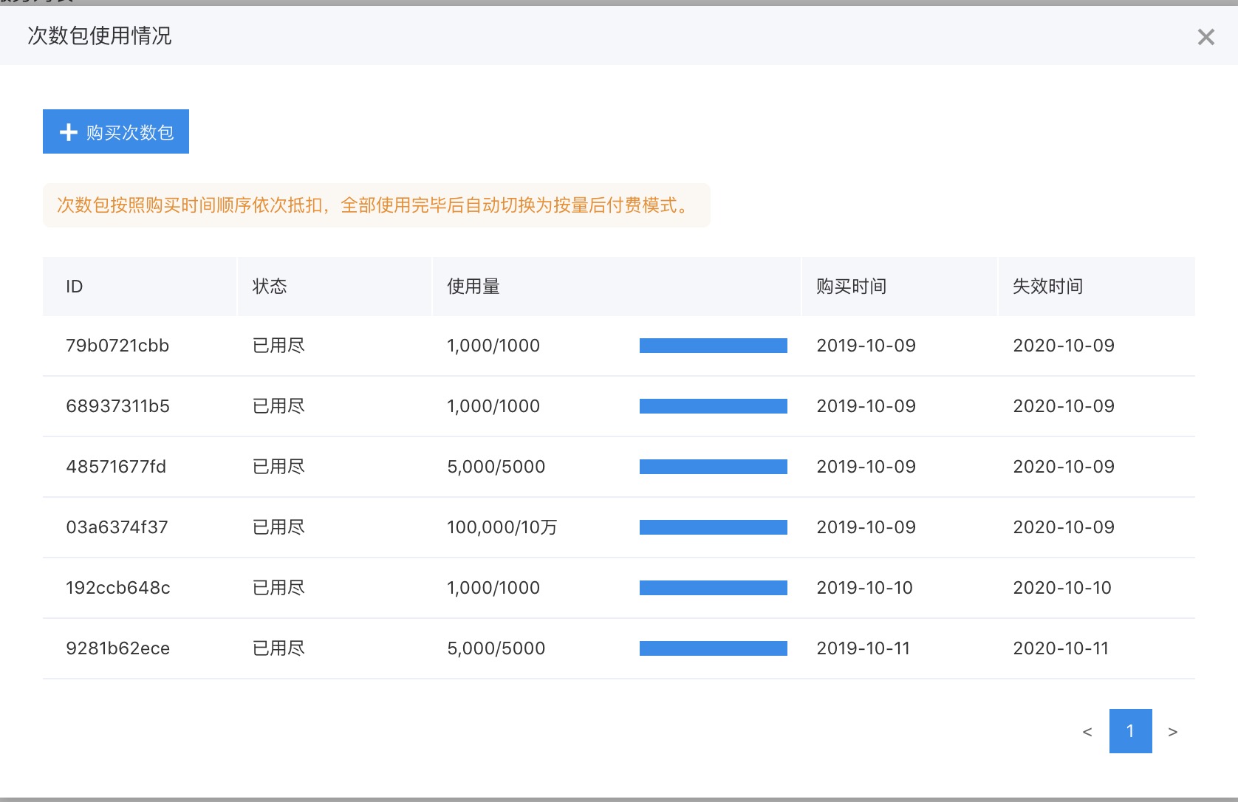Click usage progress bar for 03a6374f37
This screenshot has width=1238, height=802.
[713, 527]
